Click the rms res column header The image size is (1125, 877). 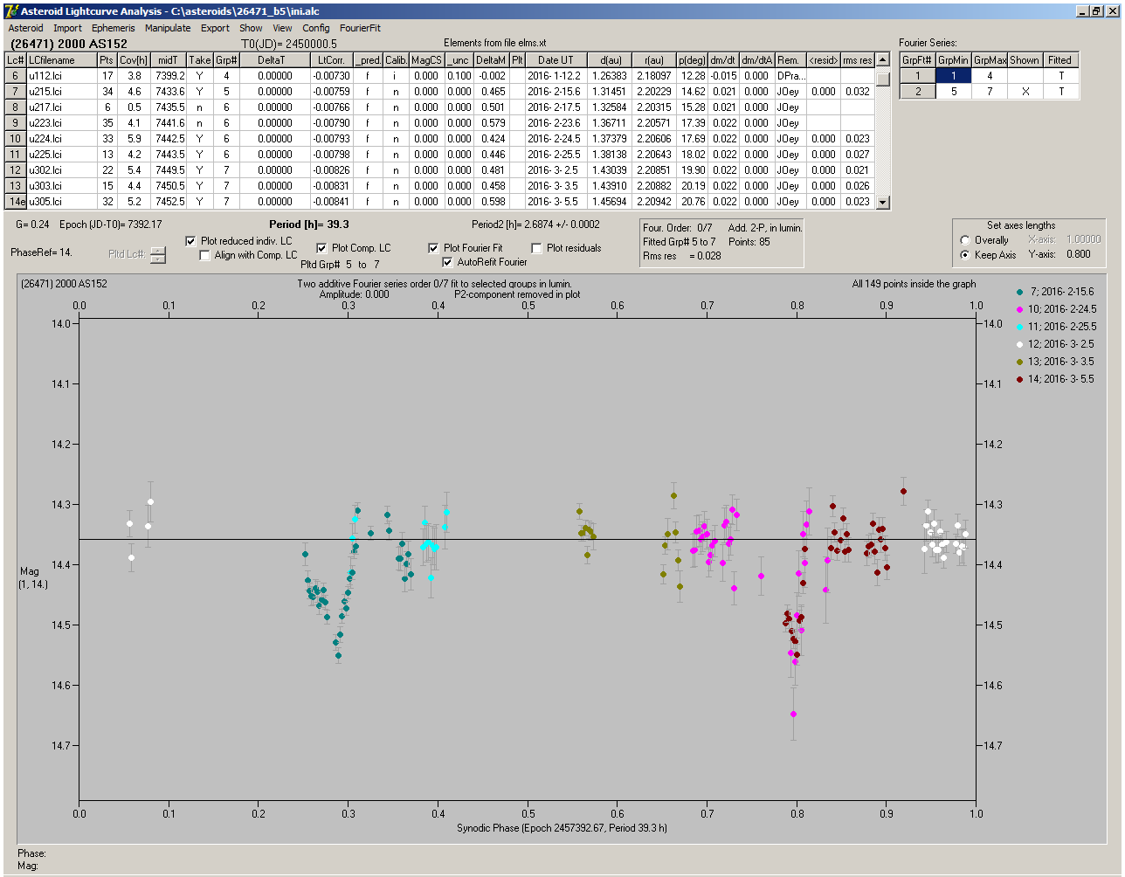(858, 60)
